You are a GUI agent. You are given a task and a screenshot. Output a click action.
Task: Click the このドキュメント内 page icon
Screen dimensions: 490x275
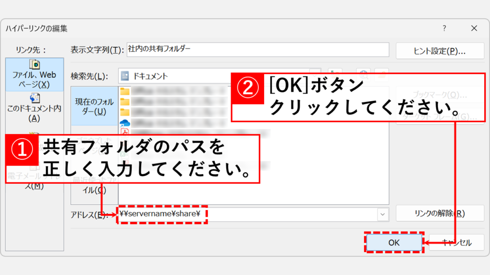point(34,98)
